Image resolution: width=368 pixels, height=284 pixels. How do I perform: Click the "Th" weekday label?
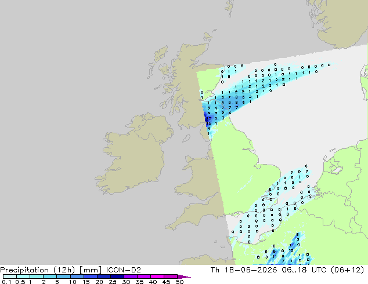215,270
